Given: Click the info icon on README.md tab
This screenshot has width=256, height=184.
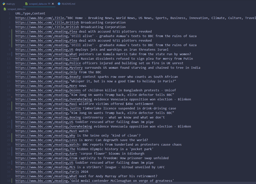Looking at the screenshot, I should pyautogui.click(x=59, y=4).
